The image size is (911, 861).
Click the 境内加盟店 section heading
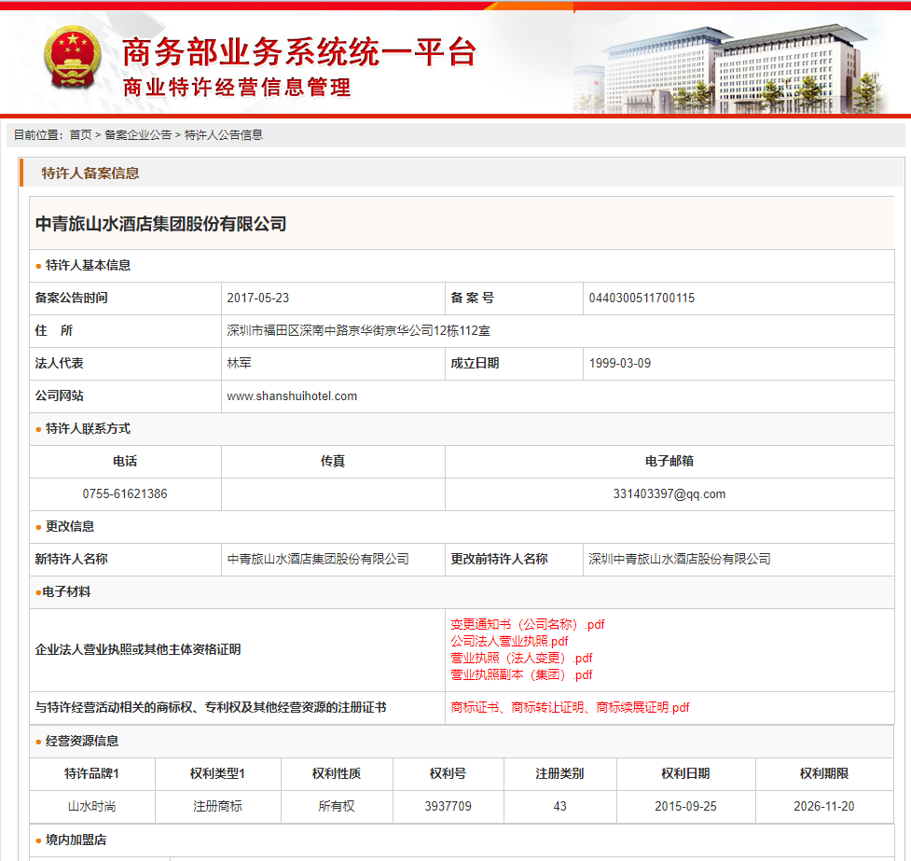pyautogui.click(x=76, y=840)
